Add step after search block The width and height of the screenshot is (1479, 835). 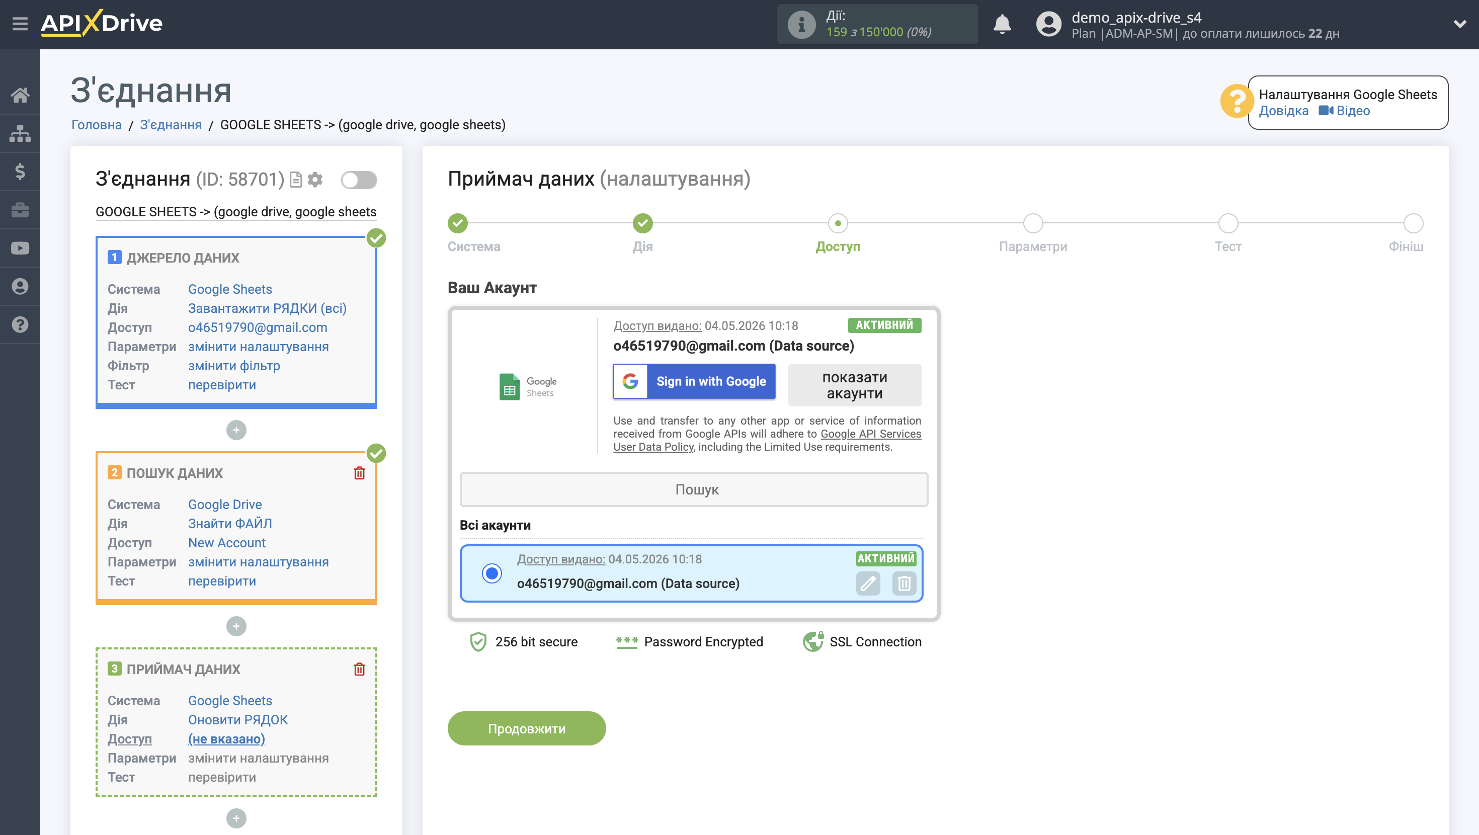[236, 626]
